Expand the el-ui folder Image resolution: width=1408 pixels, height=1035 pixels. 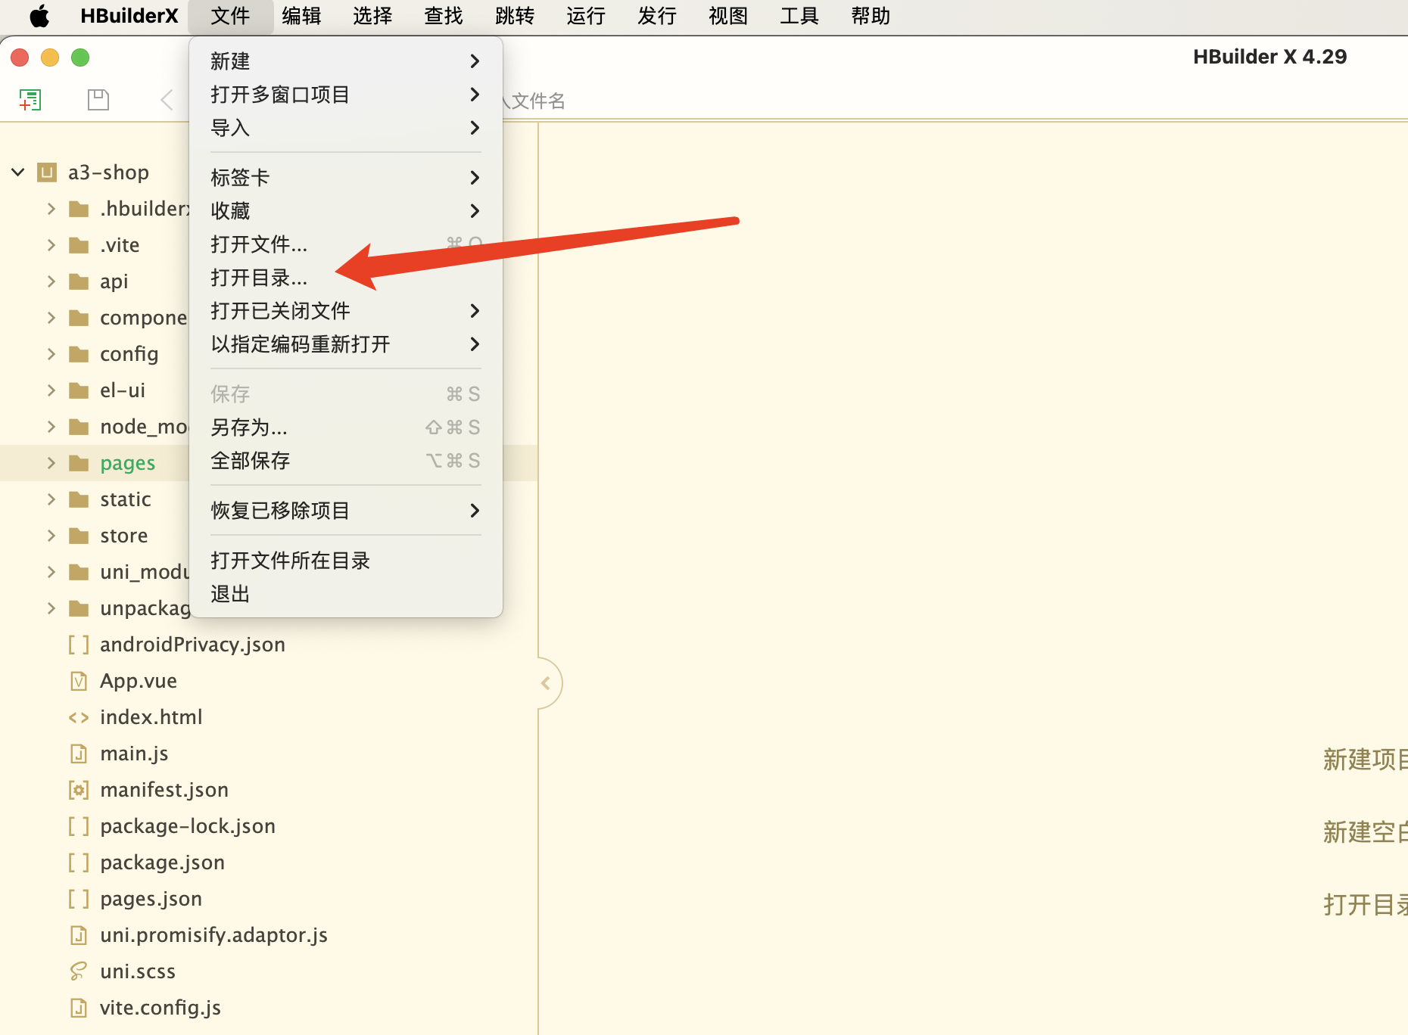pos(51,390)
